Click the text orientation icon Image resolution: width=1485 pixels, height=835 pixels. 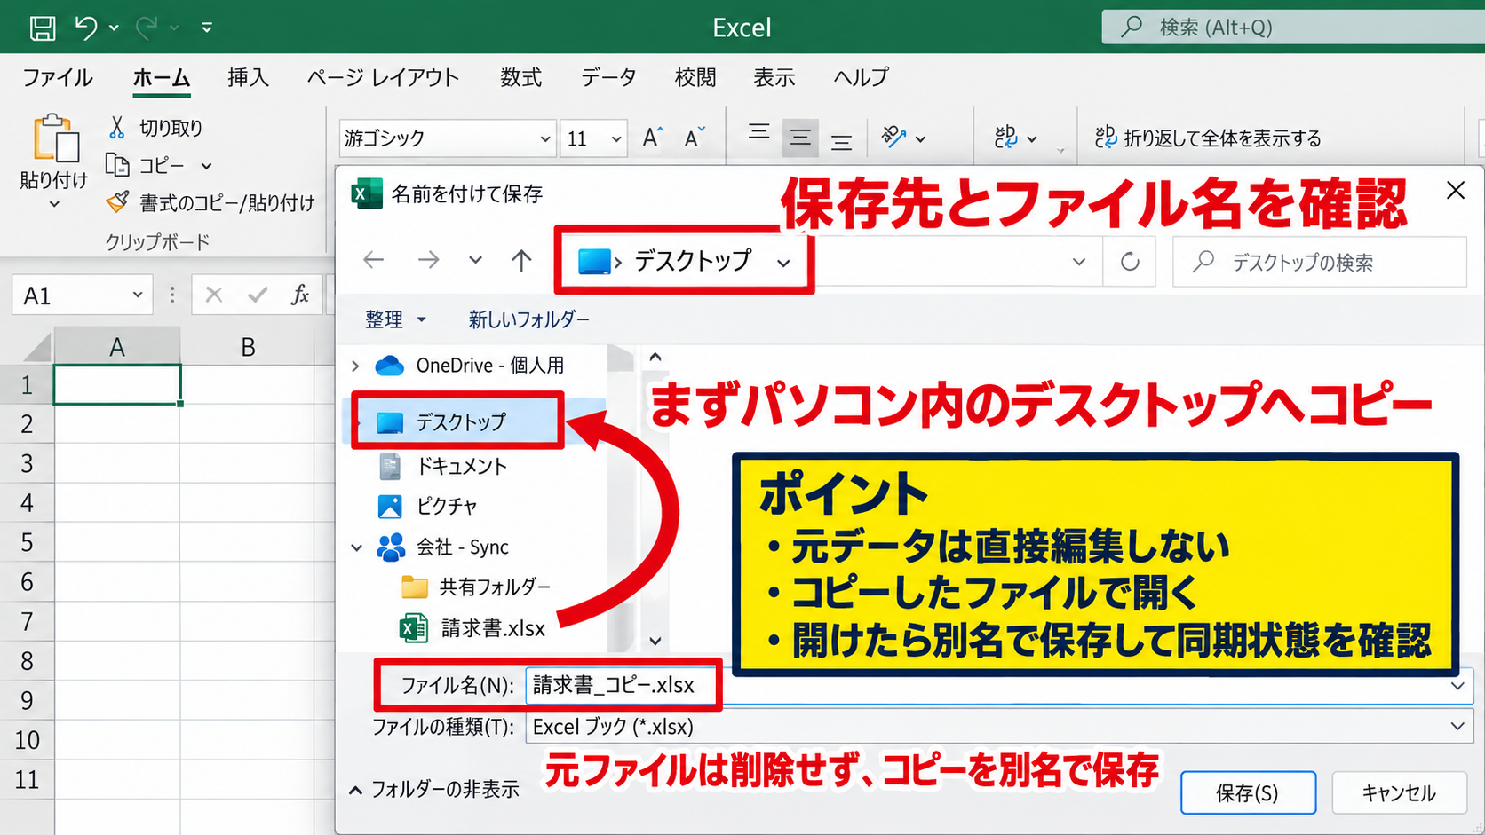point(893,137)
